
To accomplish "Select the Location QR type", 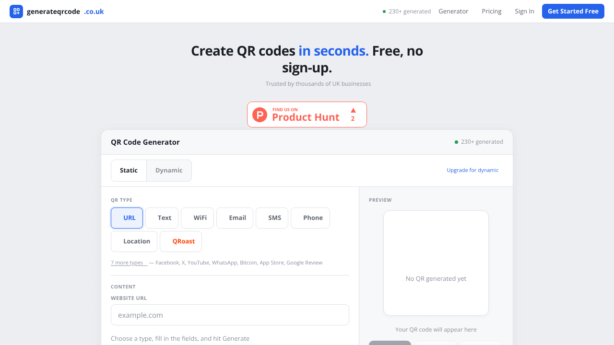I will click(134, 241).
